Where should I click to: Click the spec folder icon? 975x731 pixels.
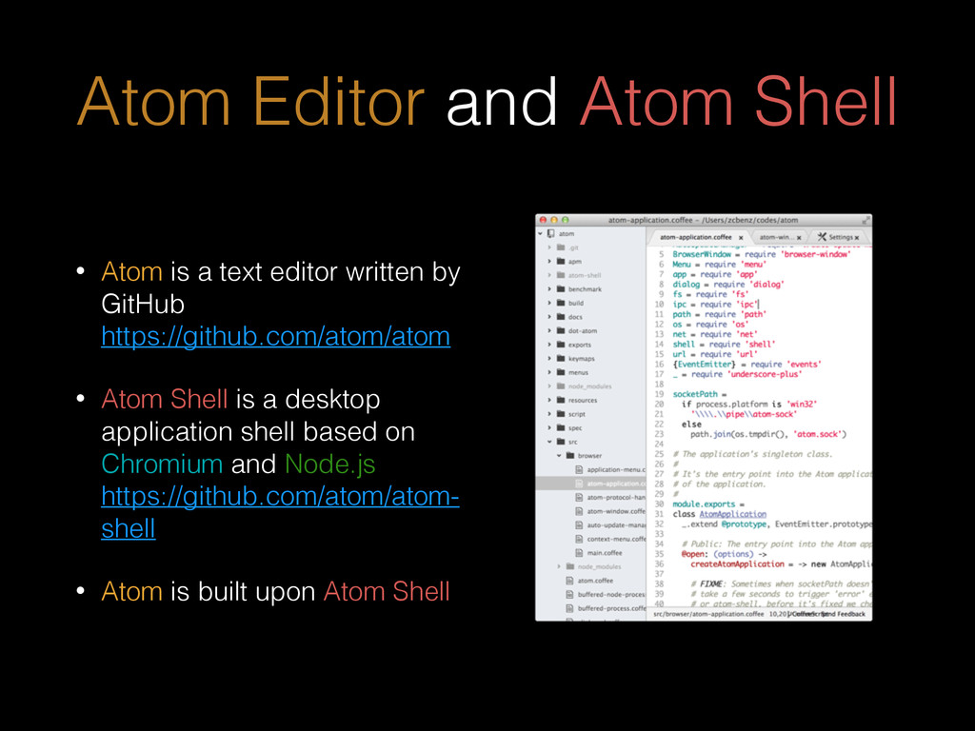560,427
